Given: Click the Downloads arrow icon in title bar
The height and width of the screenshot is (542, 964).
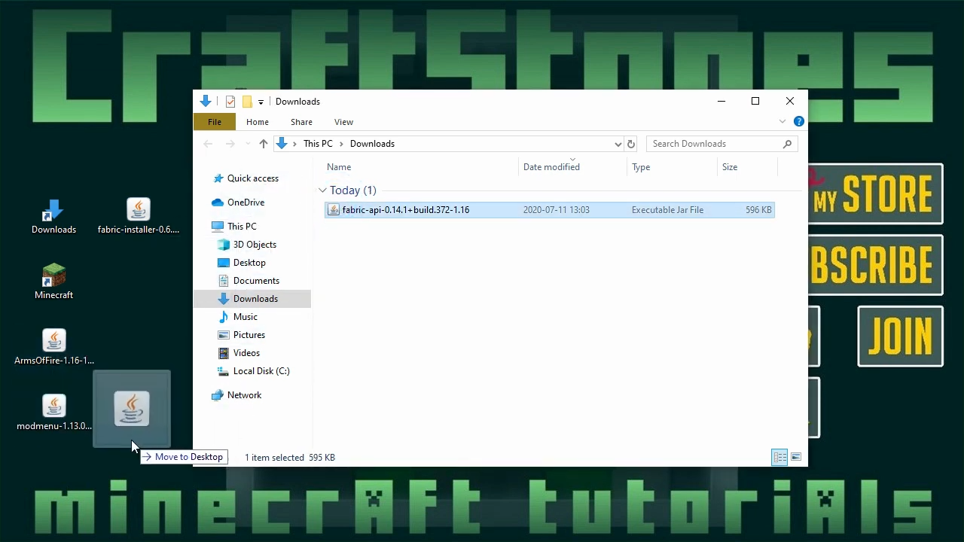Looking at the screenshot, I should [x=206, y=102].
